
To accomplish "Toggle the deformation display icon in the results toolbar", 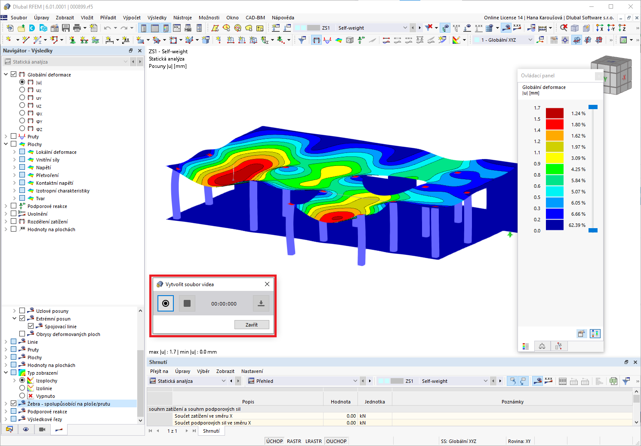I will point(316,40).
